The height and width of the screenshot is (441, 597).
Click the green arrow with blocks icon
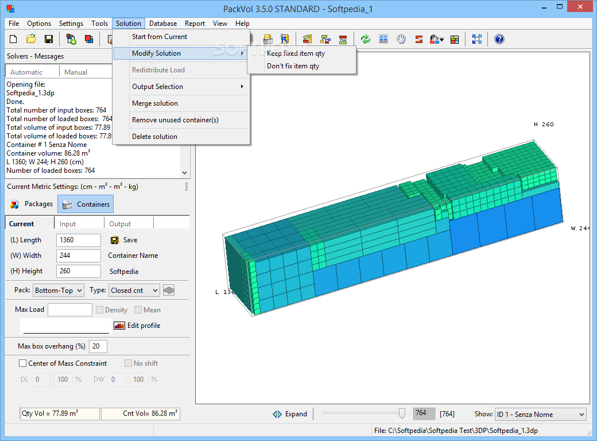(x=307, y=39)
